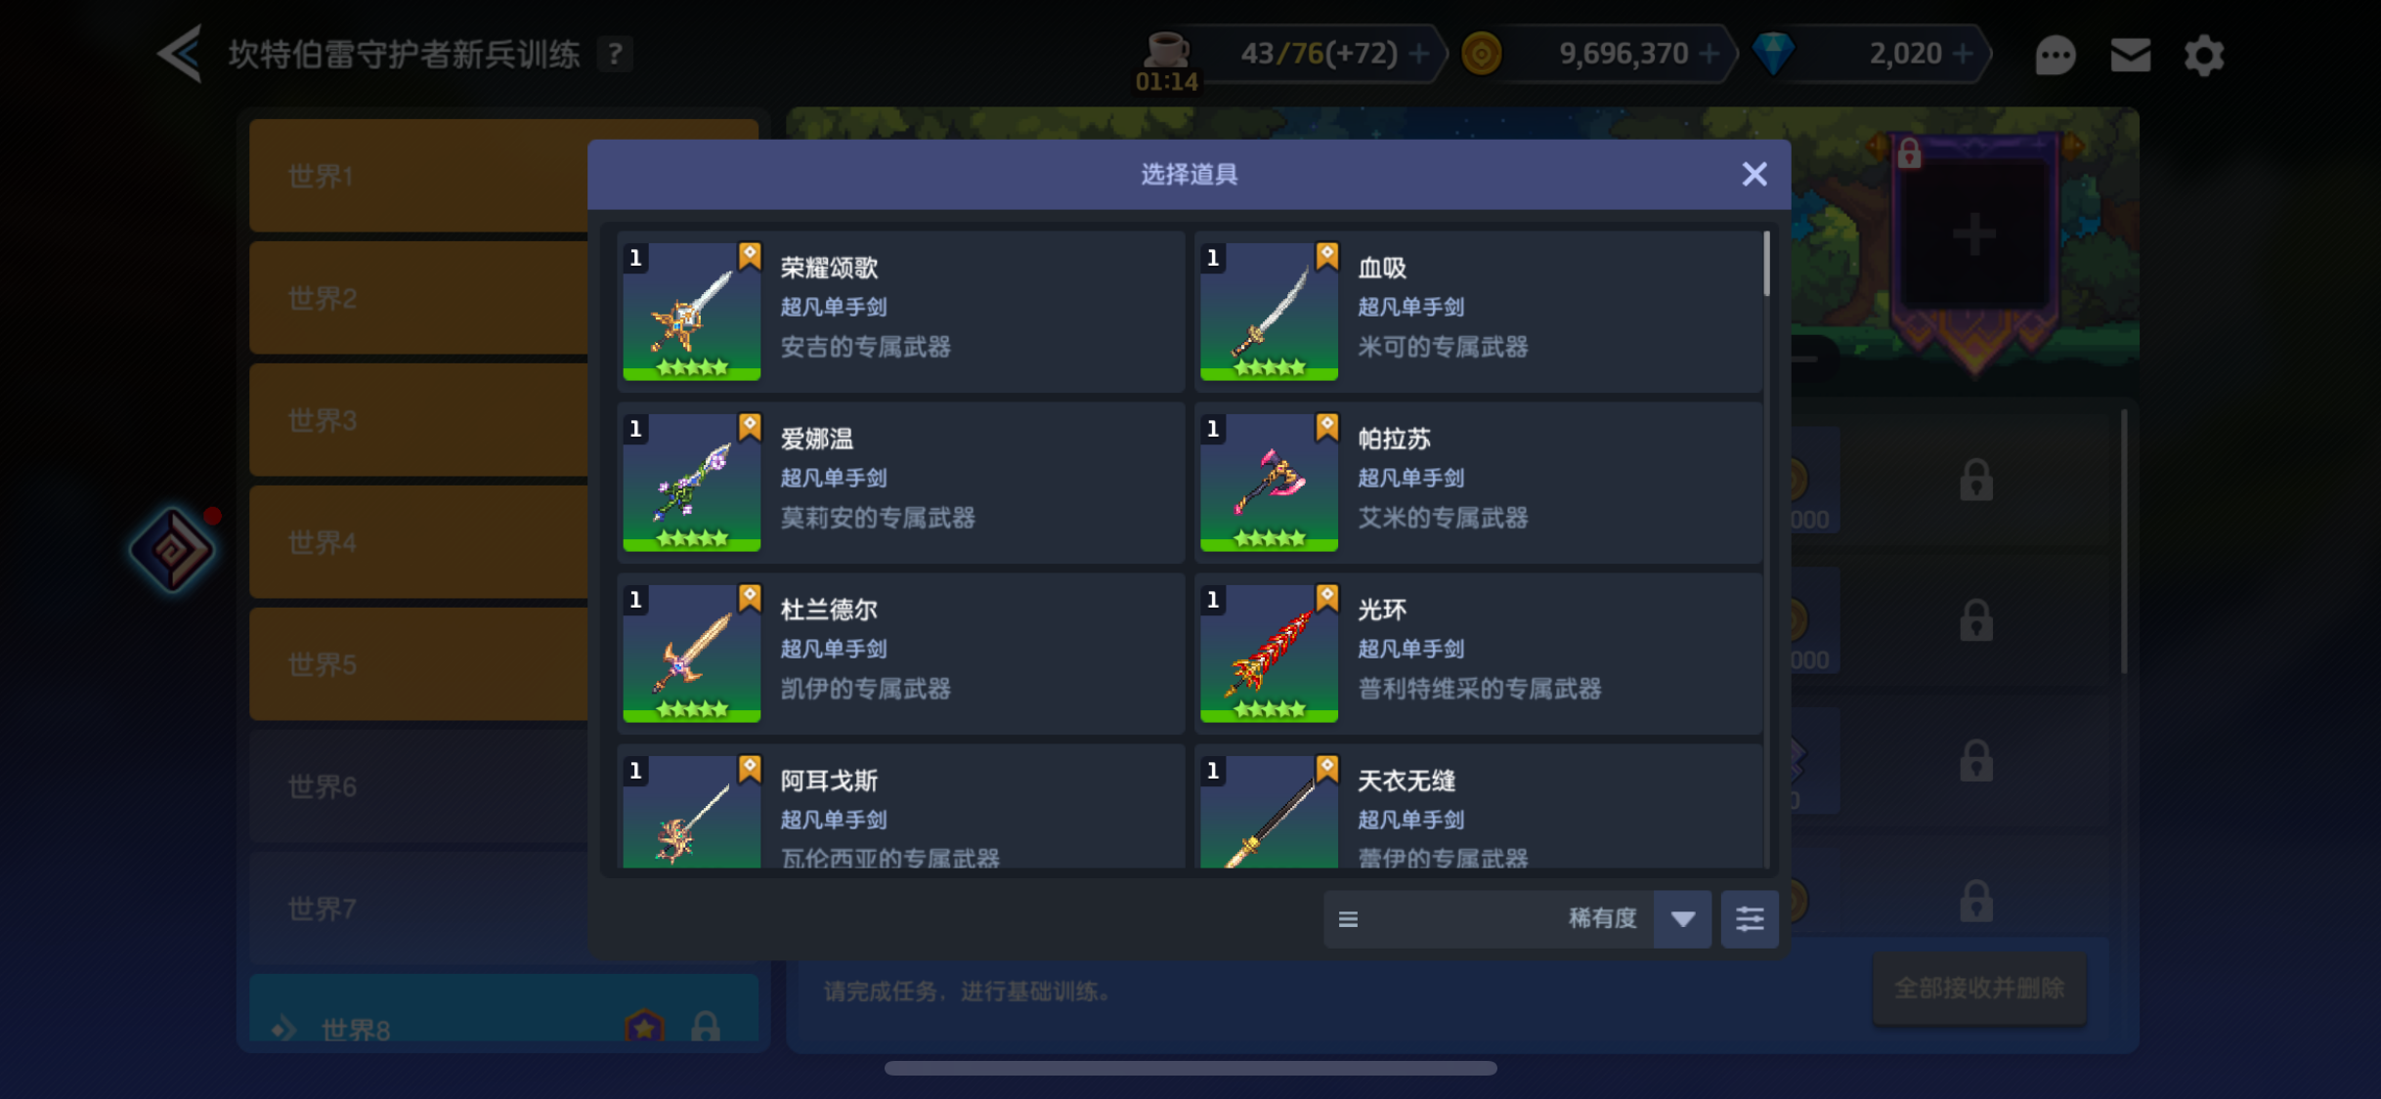This screenshot has width=2381, height=1099.
Task: Add gold via plus next to 9,696,370
Action: pos(1709,54)
